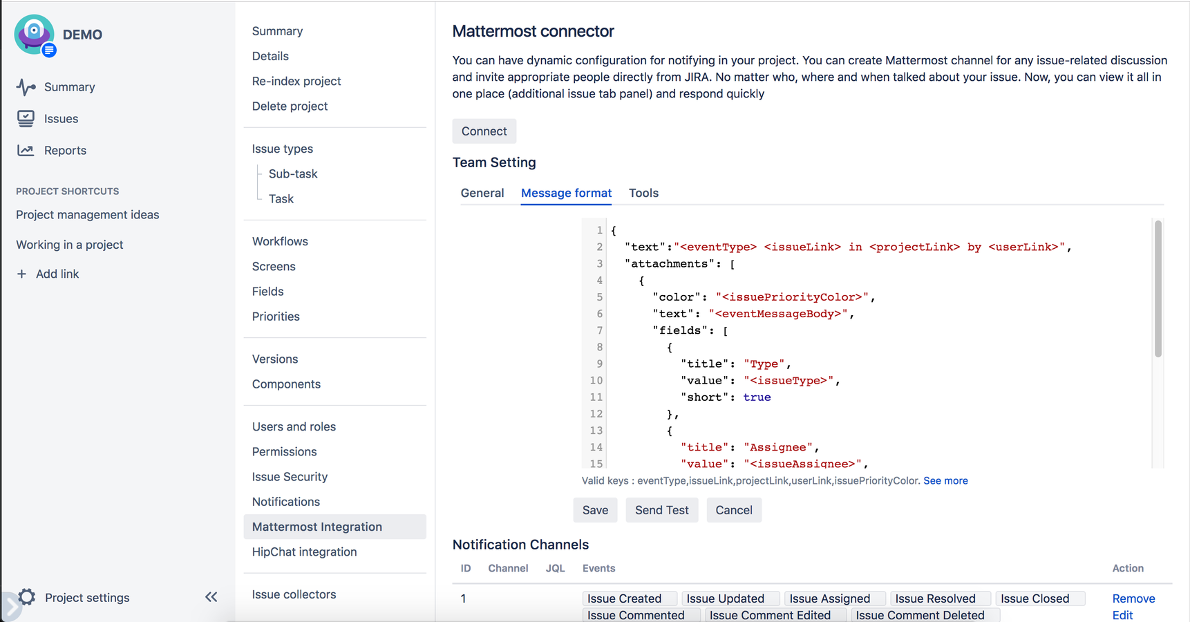Open Priorities settings
1190x622 pixels.
point(276,316)
